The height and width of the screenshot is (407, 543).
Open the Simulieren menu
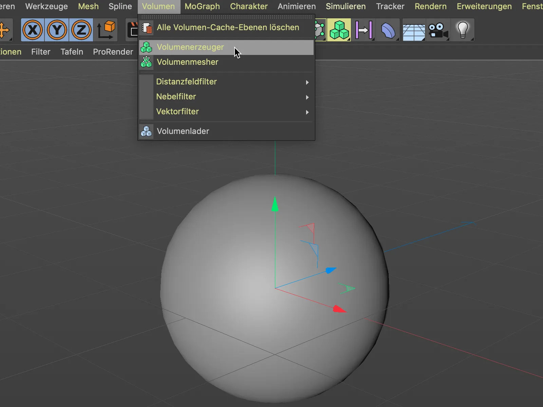[346, 6]
